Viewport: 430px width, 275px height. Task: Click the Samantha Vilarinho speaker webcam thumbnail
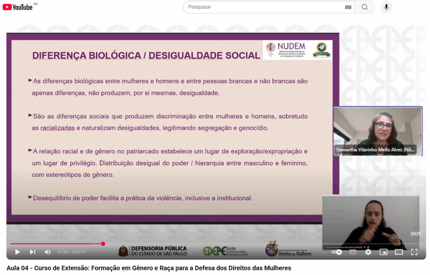378,131
